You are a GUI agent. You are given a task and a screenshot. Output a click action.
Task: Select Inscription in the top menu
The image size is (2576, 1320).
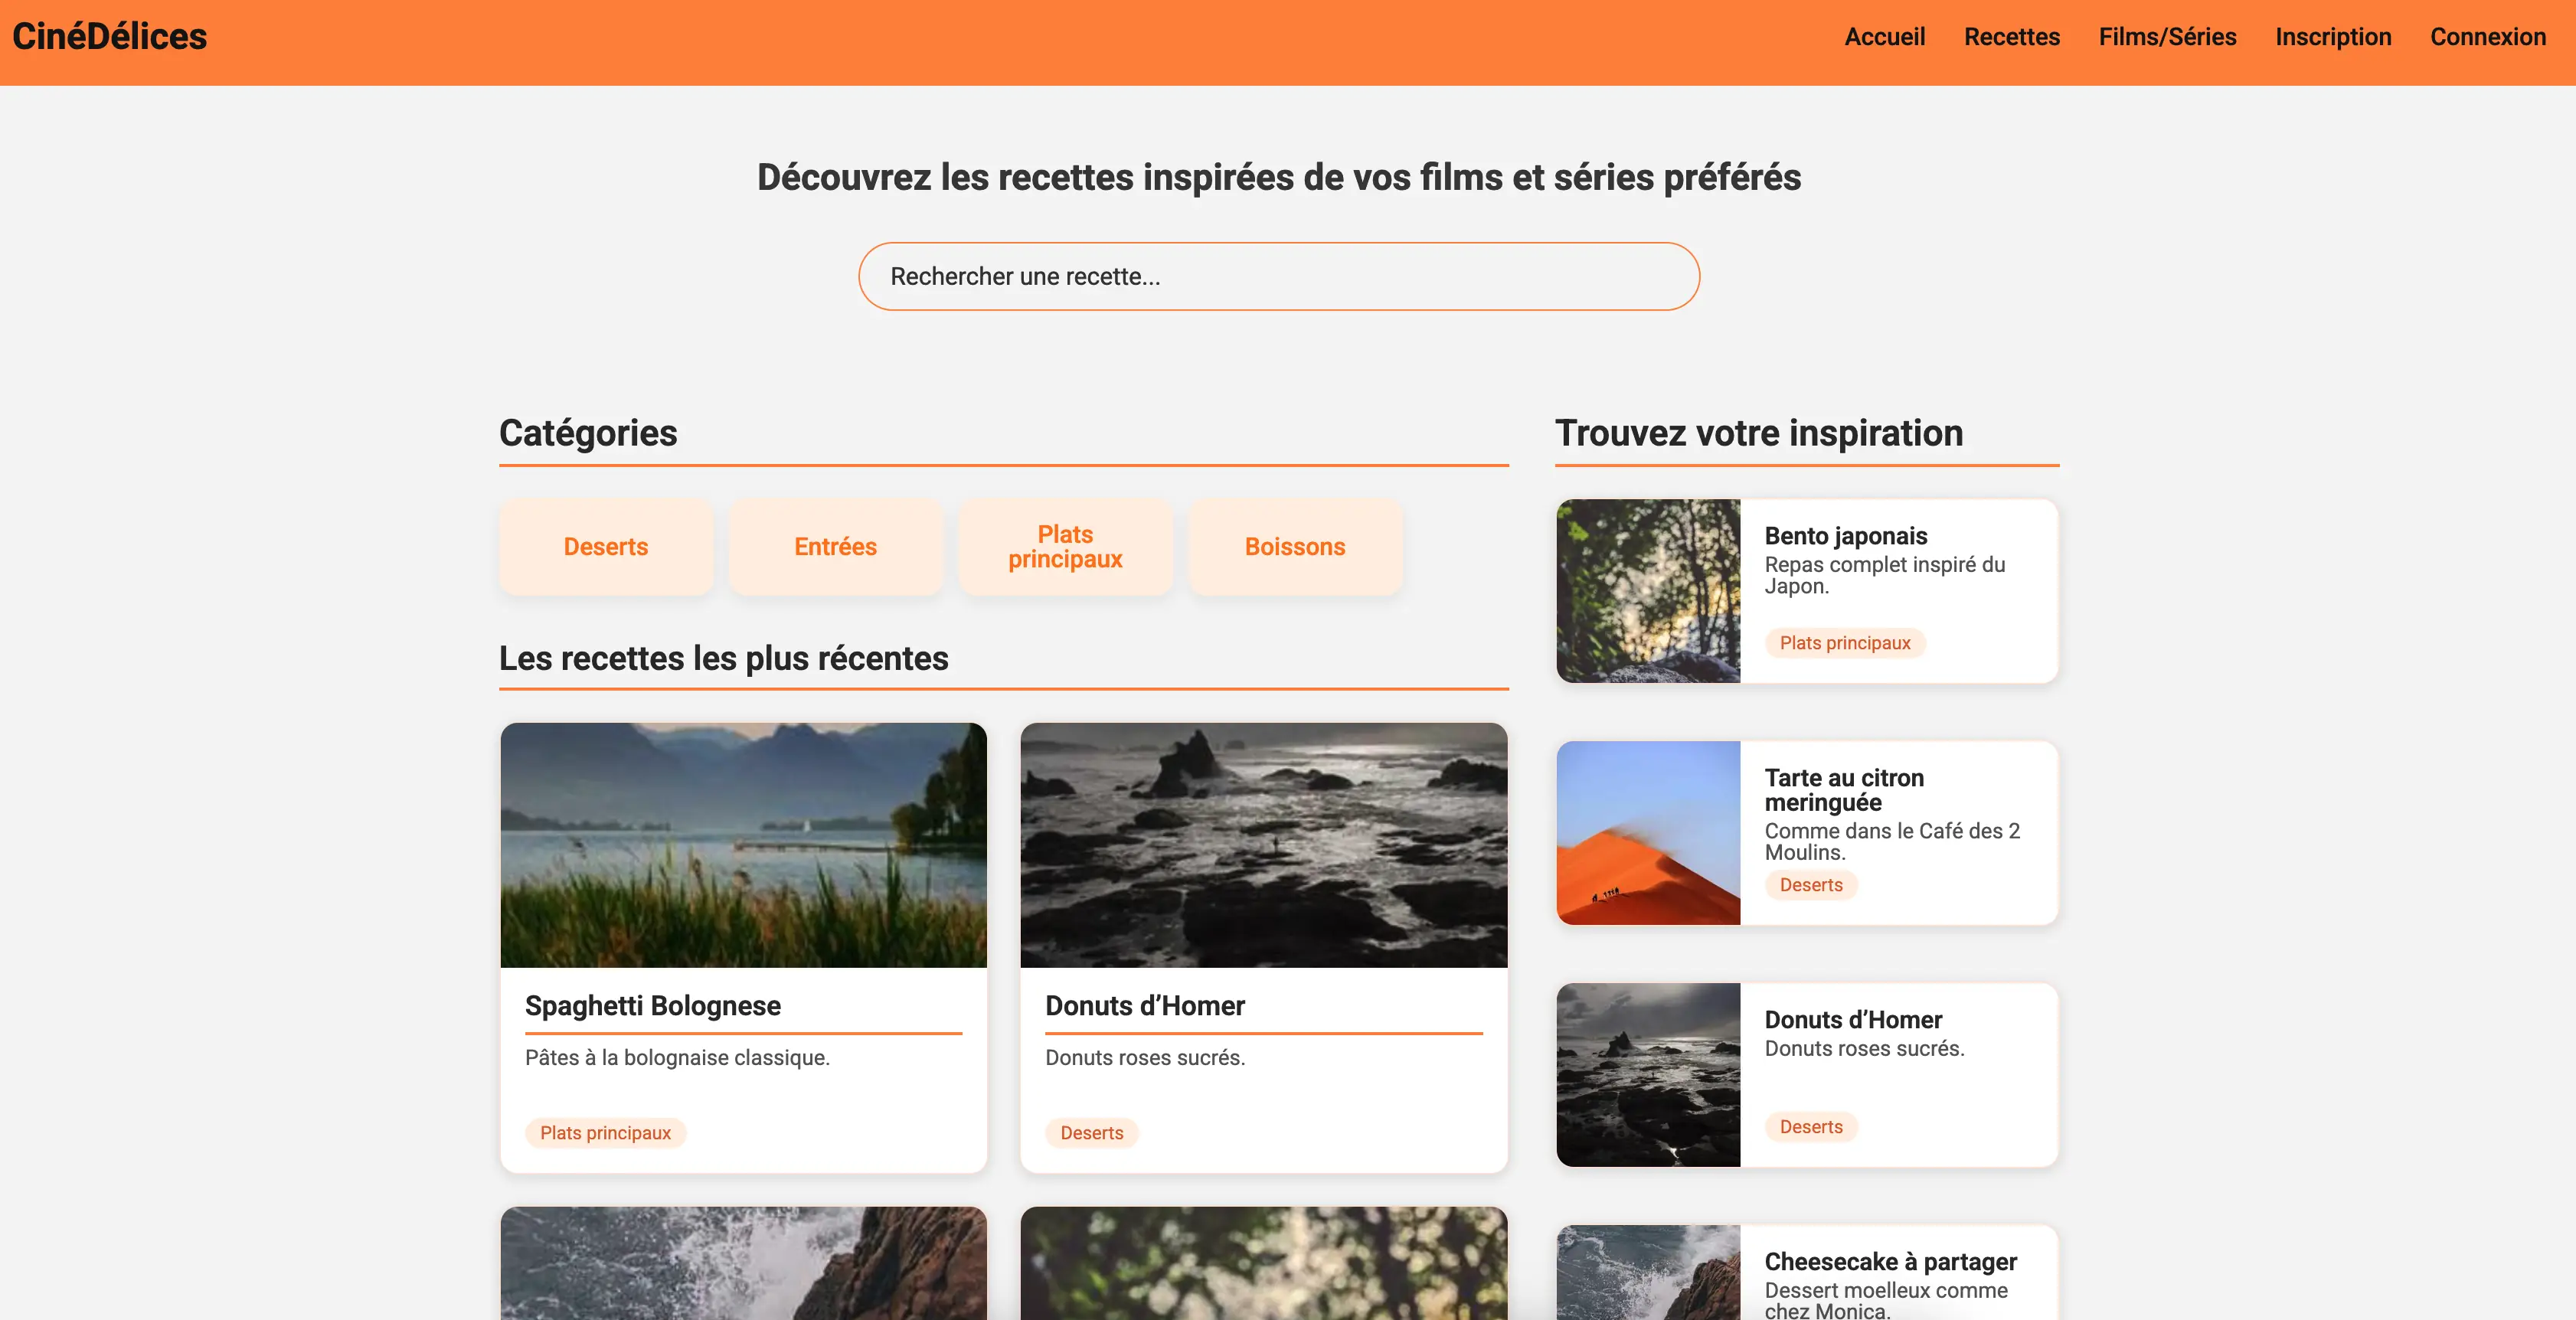click(2333, 37)
